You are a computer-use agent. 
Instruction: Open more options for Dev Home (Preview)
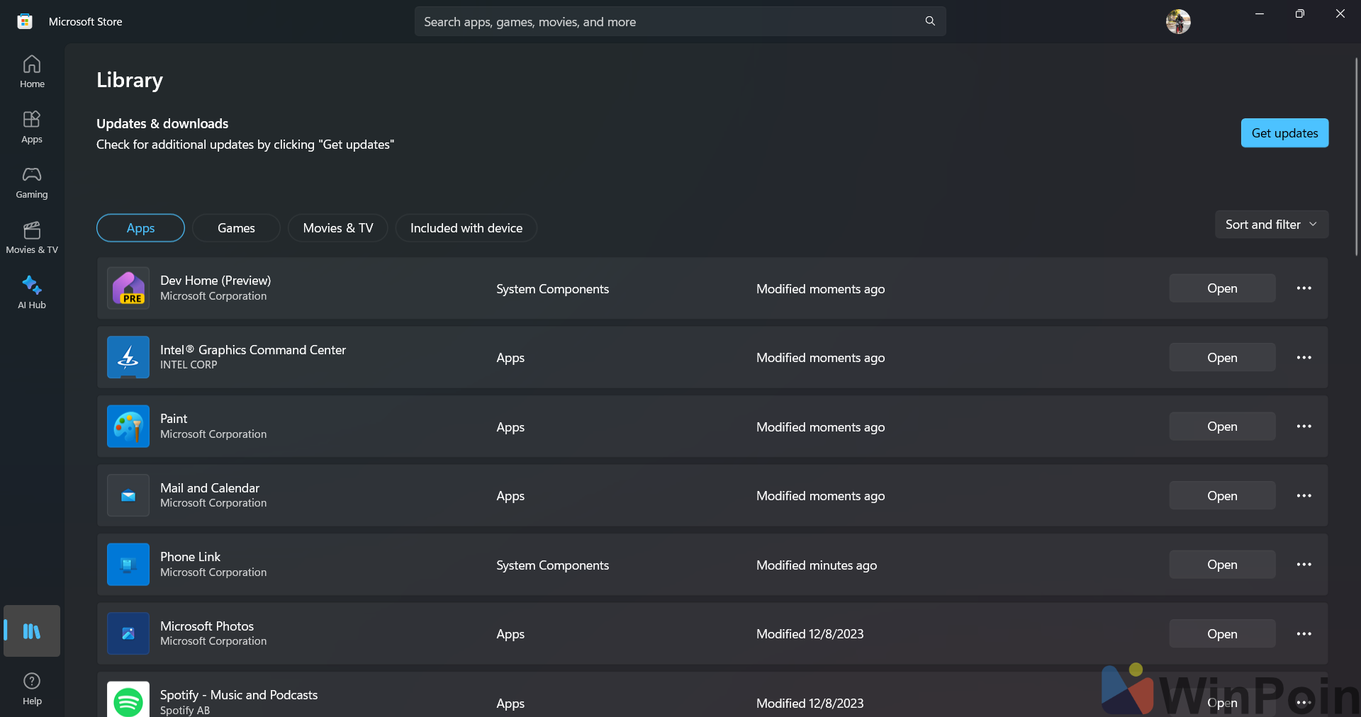point(1304,288)
